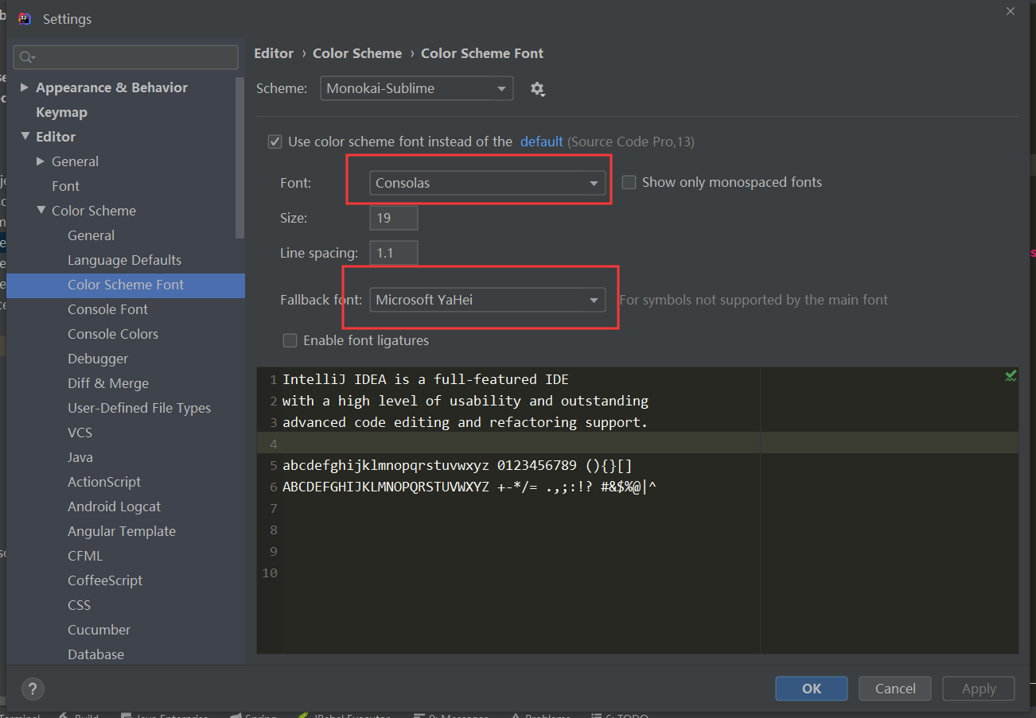Click the Apply button
The image size is (1036, 718).
click(979, 689)
